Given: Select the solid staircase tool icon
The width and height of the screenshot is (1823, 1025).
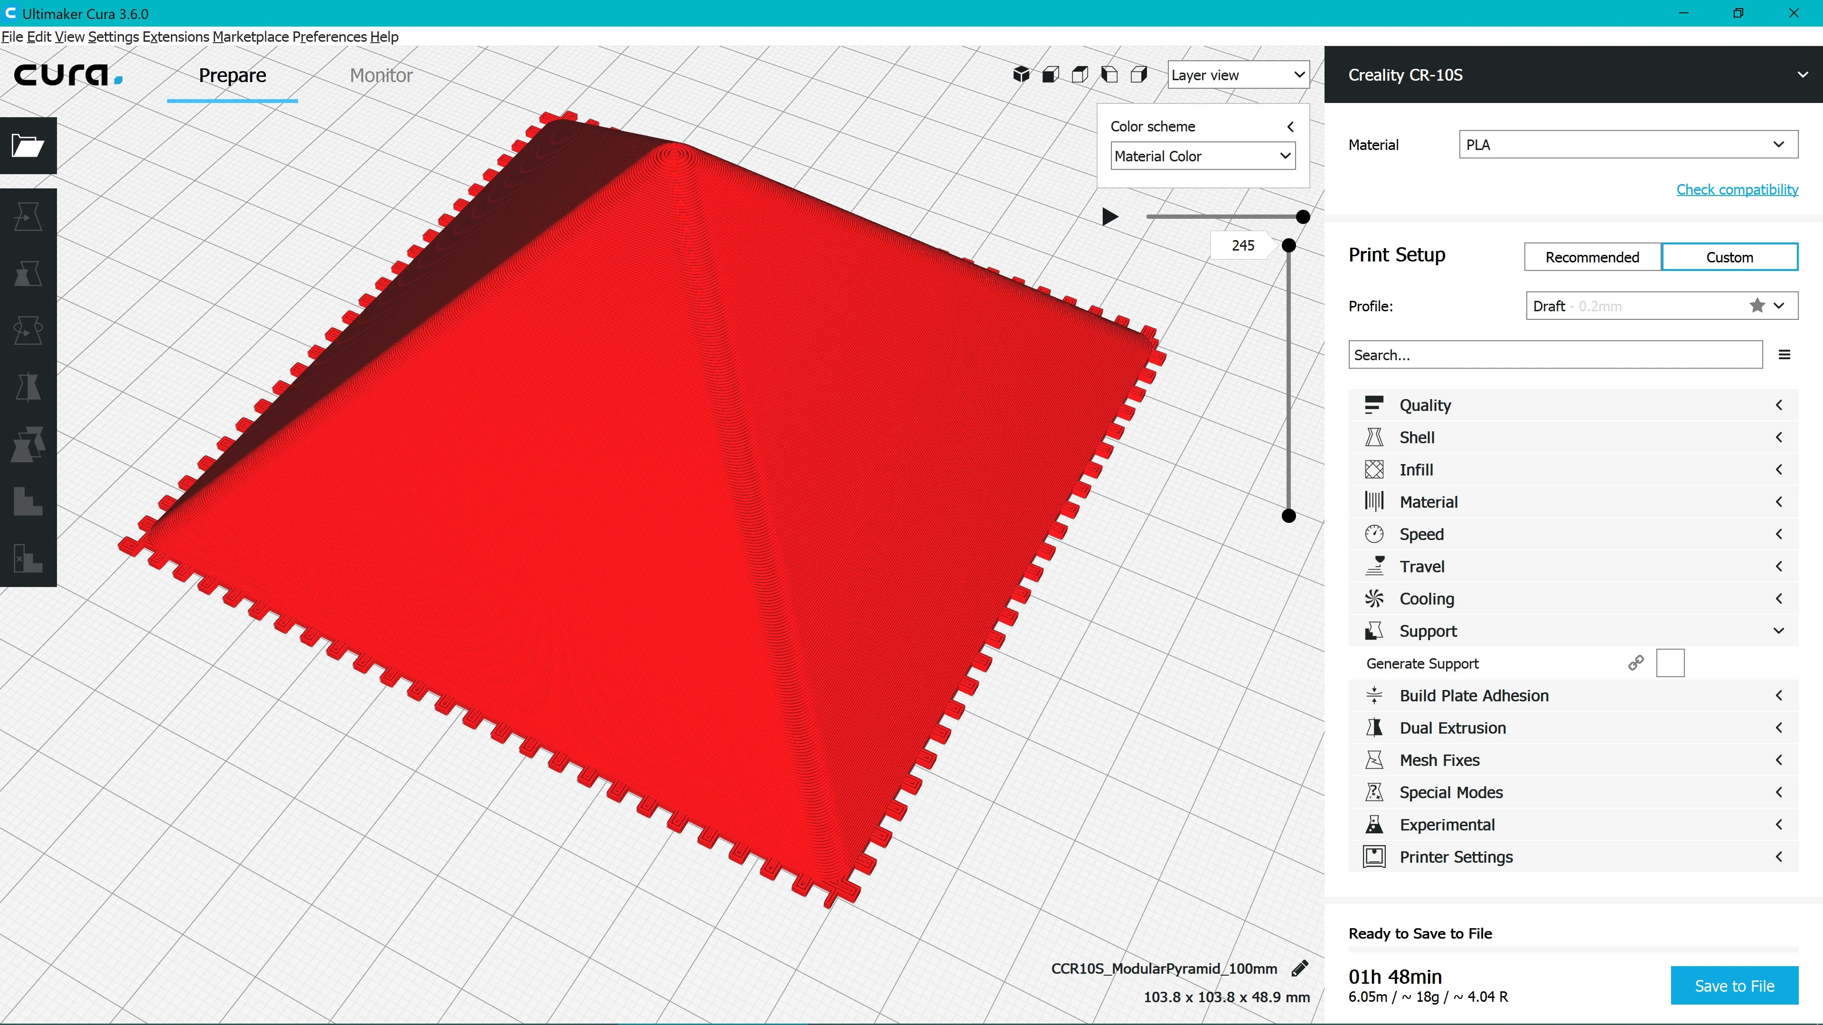Looking at the screenshot, I should tap(28, 501).
